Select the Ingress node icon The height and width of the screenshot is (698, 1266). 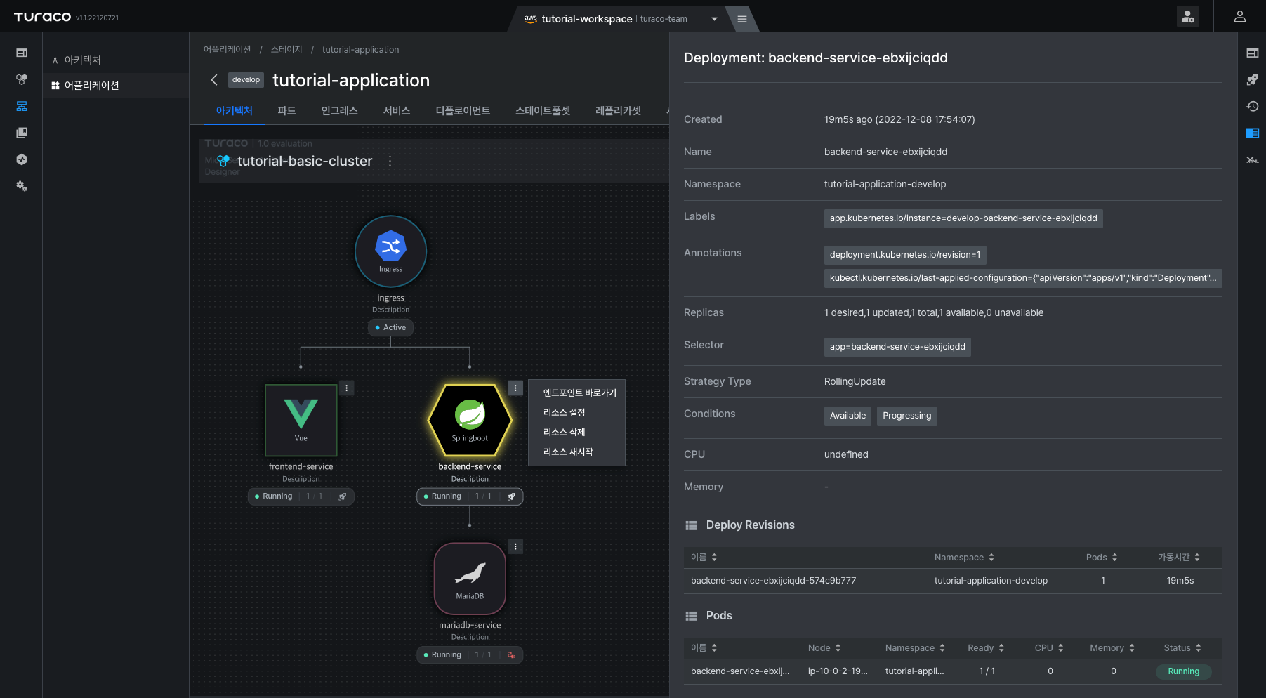click(x=390, y=251)
